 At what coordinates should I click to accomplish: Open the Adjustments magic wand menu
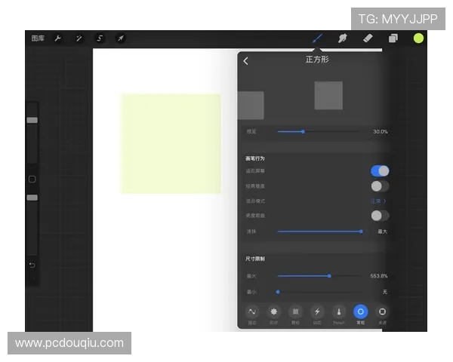click(x=79, y=38)
